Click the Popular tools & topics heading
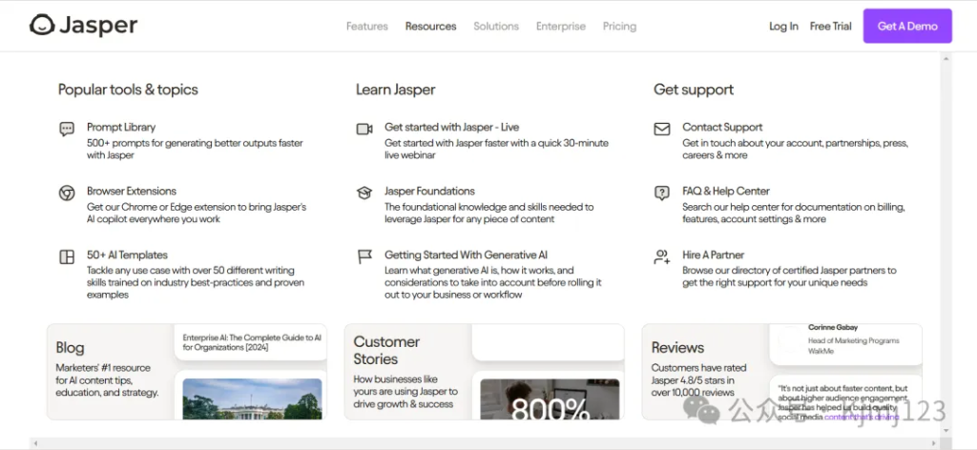 (128, 90)
